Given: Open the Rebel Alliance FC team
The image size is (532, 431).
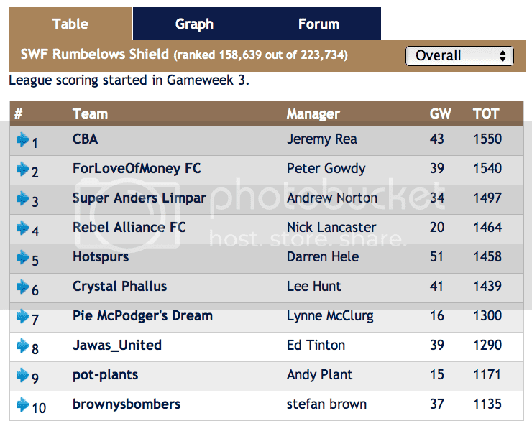Looking at the screenshot, I should [x=129, y=227].
